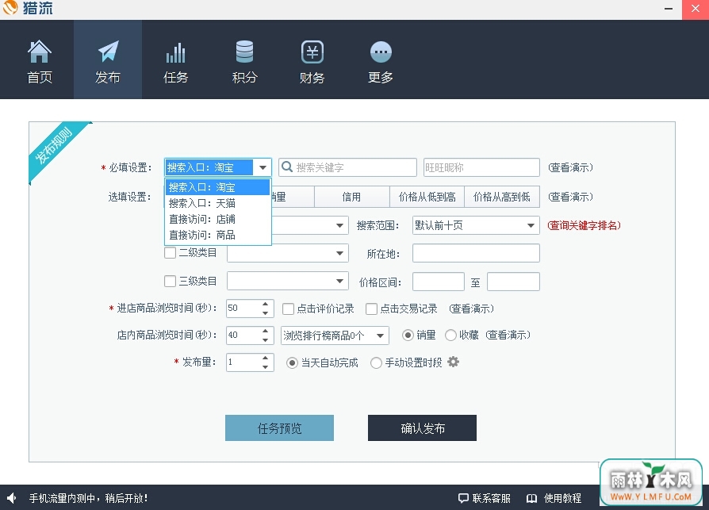This screenshot has width=709, height=510.
Task: Select the 价格从高到低 sort tab
Action: pos(502,197)
